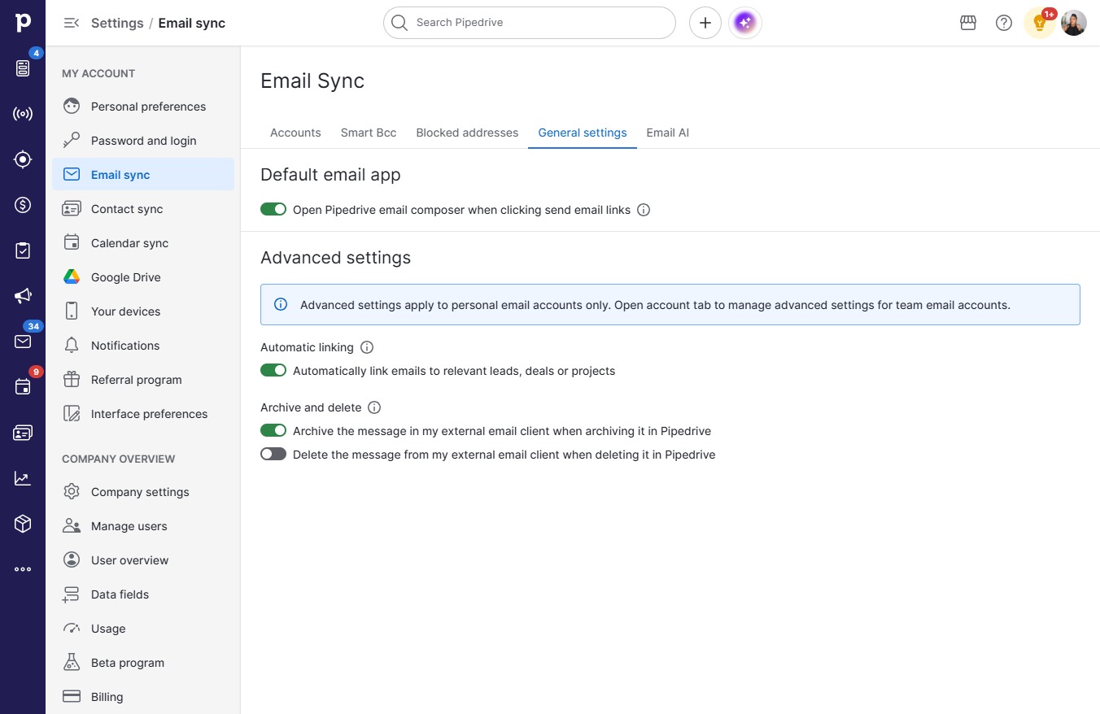The width and height of the screenshot is (1100, 714).
Task: Open the Help question mark icon
Action: (x=1004, y=23)
